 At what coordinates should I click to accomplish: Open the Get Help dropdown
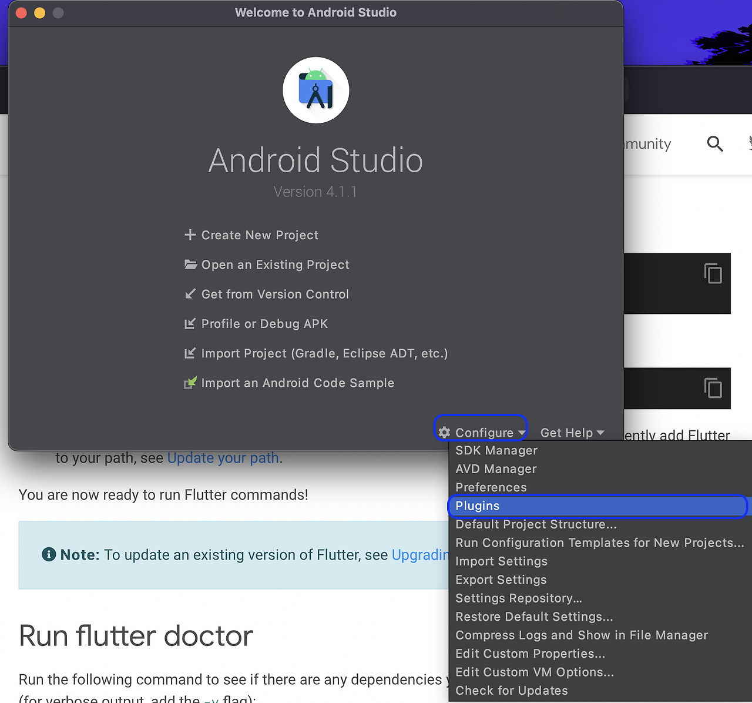click(572, 433)
